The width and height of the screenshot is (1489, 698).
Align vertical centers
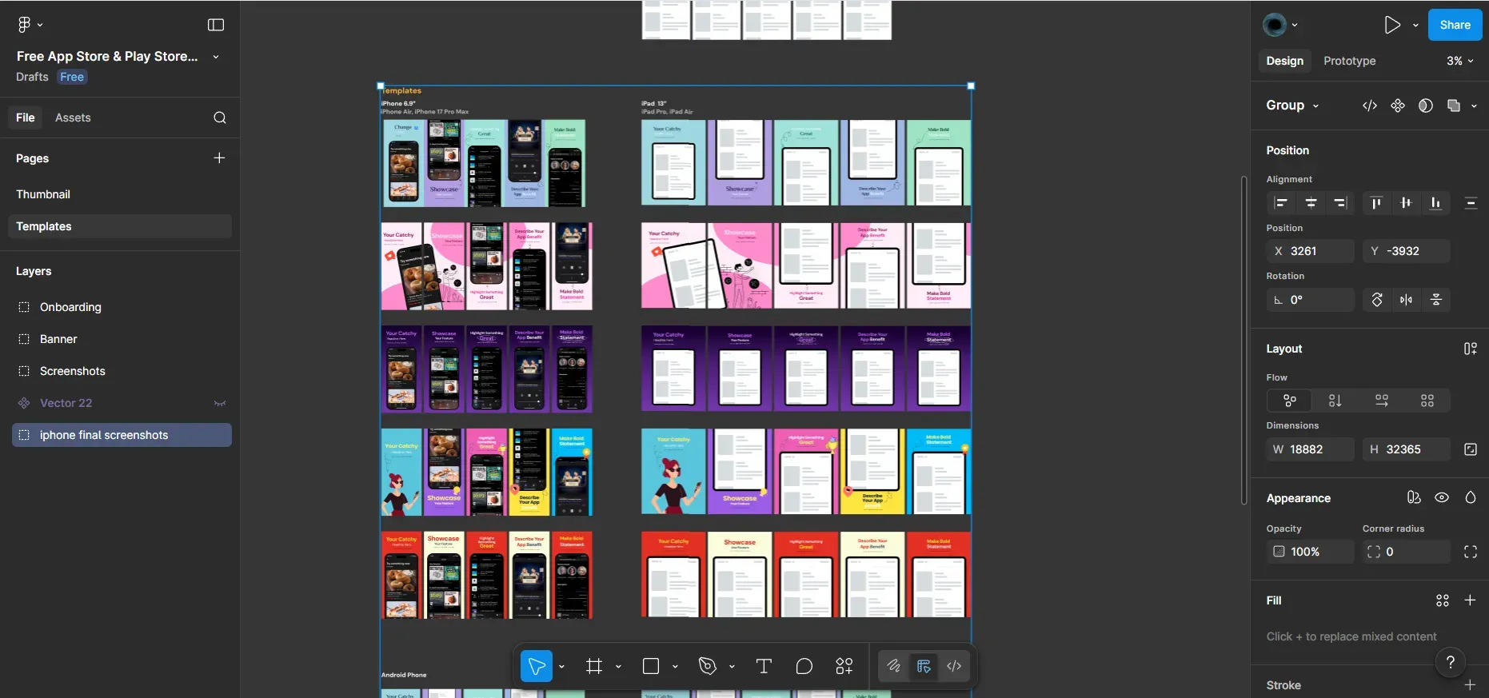(x=1406, y=203)
